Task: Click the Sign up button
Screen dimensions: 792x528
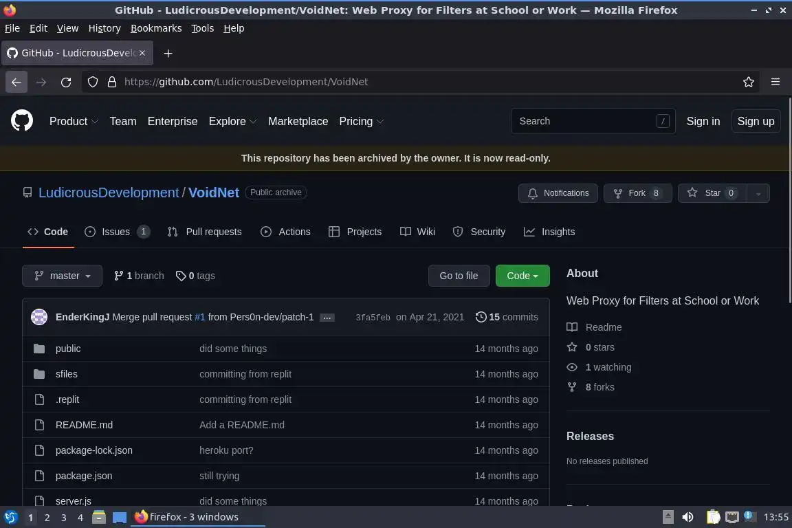Action: (756, 121)
